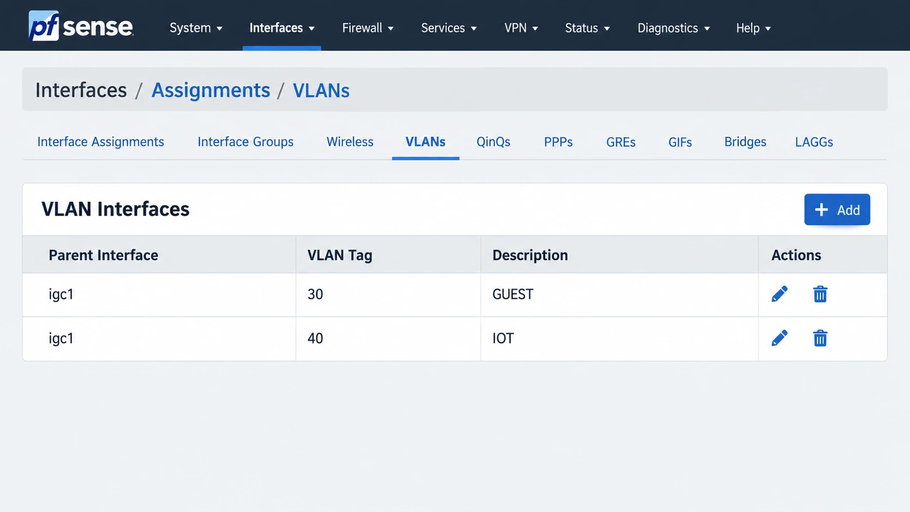Image resolution: width=910 pixels, height=512 pixels.
Task: Open the Wireless tab
Action: (350, 142)
